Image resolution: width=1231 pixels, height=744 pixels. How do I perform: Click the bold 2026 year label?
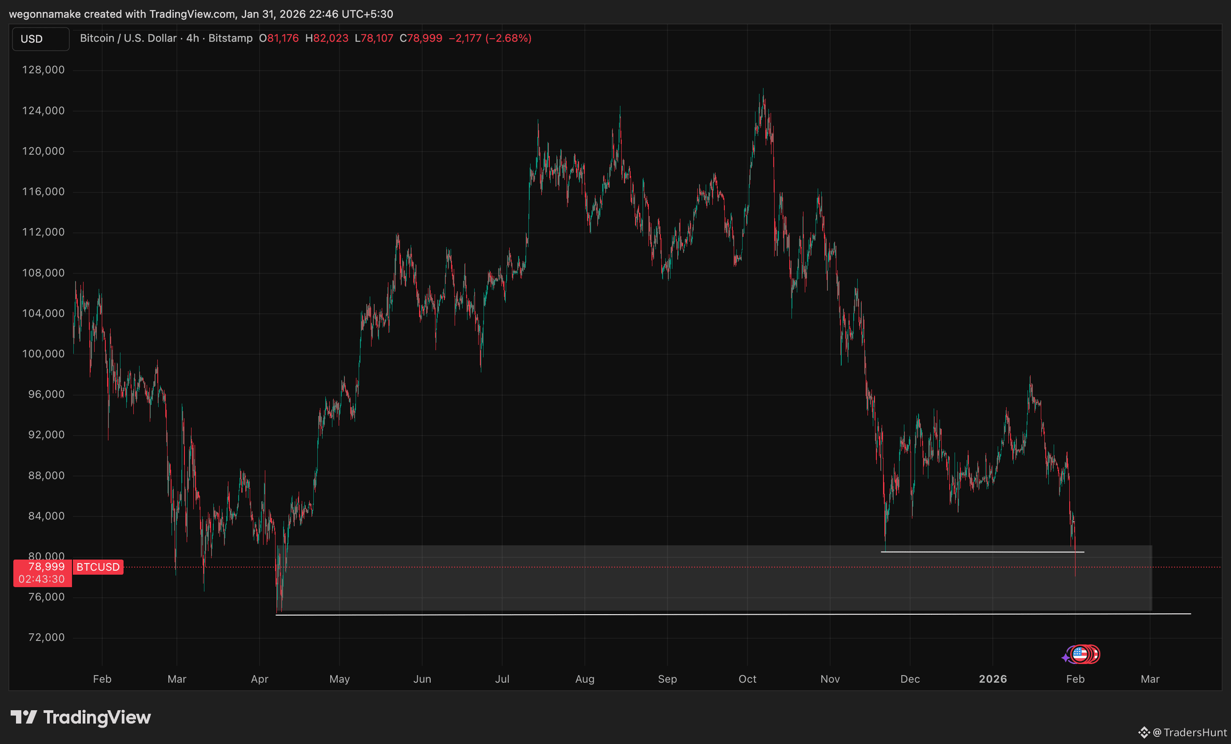993,680
